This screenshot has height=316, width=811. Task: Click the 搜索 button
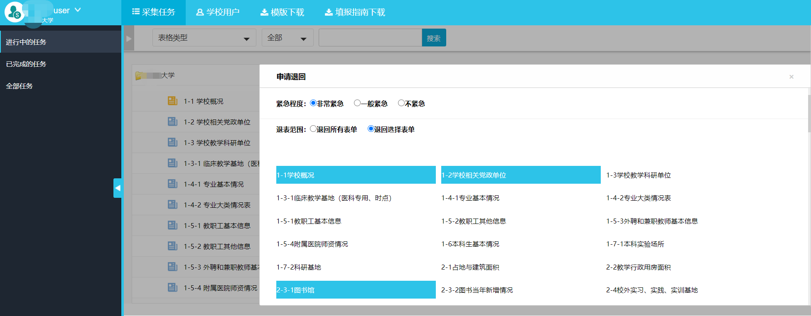(x=433, y=38)
